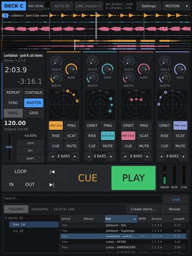Click the Rescan button
This screenshot has height=256, width=192.
(x=174, y=209)
